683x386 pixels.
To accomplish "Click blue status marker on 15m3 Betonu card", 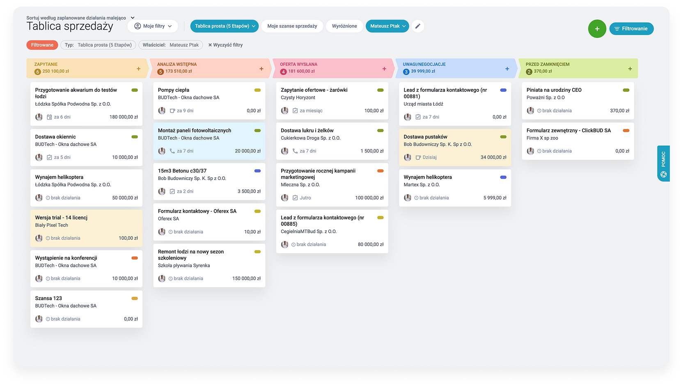I will [x=257, y=171].
